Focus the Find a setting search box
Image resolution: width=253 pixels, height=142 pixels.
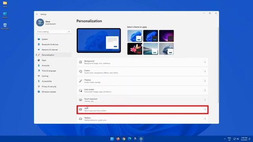coord(54,32)
